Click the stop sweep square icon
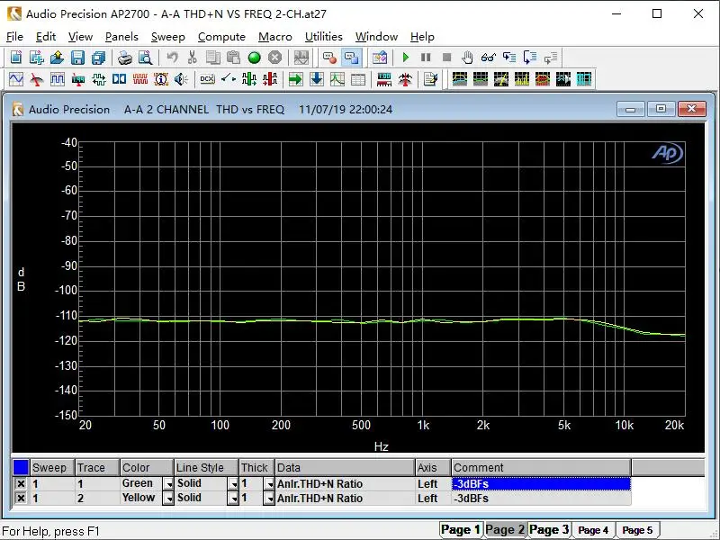Viewport: 720px width, 540px height. pos(446,58)
